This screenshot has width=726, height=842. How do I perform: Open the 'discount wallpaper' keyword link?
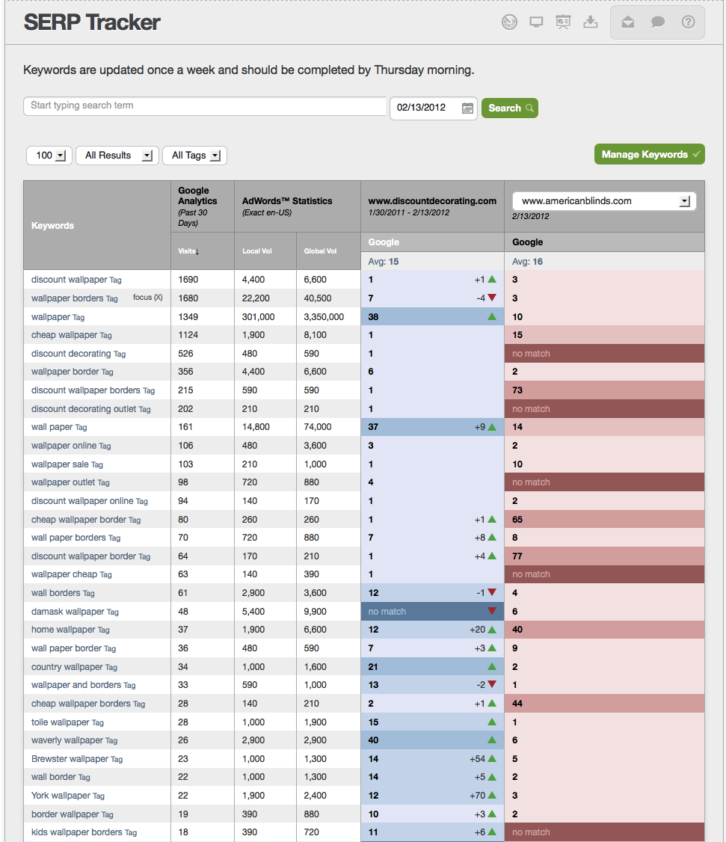click(70, 279)
